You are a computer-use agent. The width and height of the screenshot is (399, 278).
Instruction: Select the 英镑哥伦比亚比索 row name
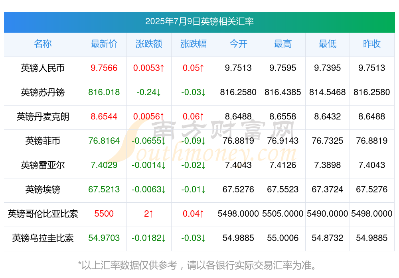point(43,214)
